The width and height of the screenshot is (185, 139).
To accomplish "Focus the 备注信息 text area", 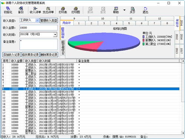I will coord(38,44).
